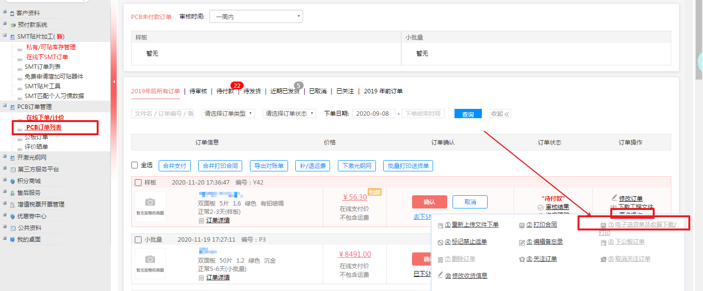Screen dimensions: 703x291
Task: Open the 审核时间 一周内 dropdown
Action: [x=256, y=17]
